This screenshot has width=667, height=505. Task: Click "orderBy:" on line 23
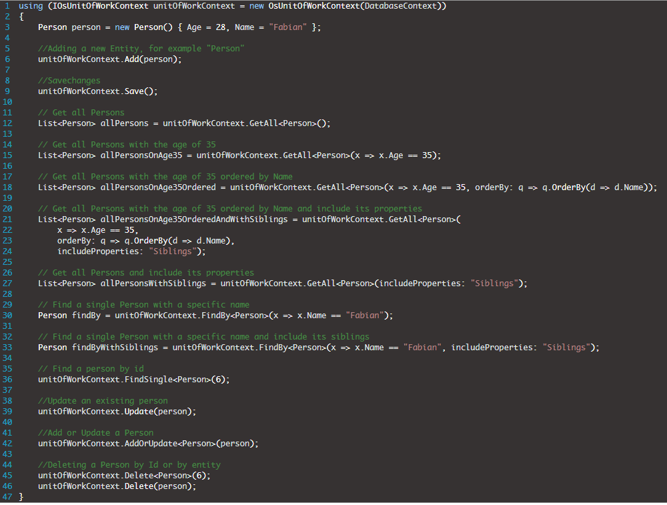pos(77,241)
